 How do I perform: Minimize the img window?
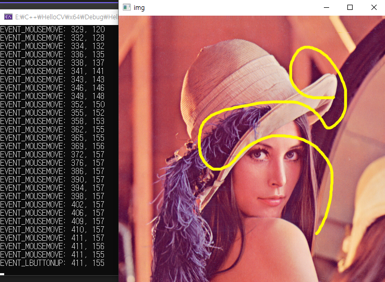(x=326, y=7)
